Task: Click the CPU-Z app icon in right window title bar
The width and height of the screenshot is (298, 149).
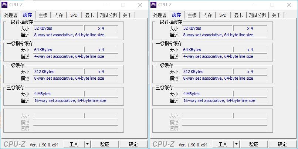Action: click(x=153, y=5)
